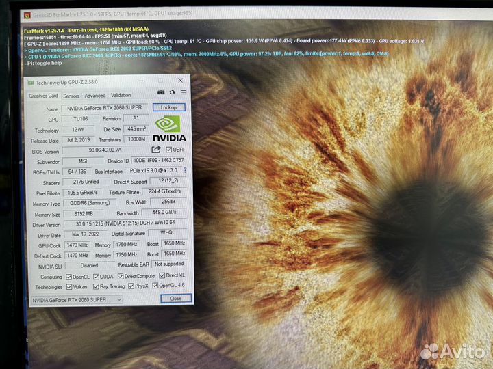The width and height of the screenshot is (493, 369).
Task: Switch to the Sensors tab
Action: 71,96
